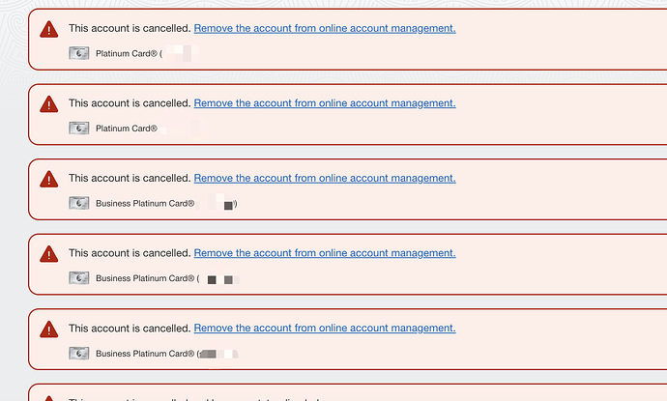Screen dimensions: 667x401
Task: Open the remove account link in the second alert
Action: (x=325, y=103)
